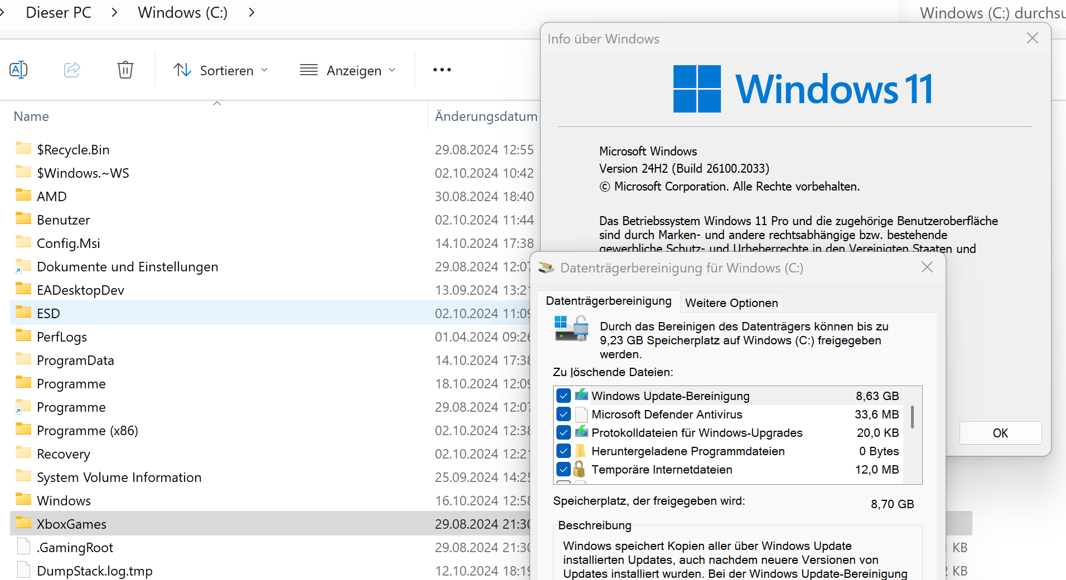Click the .GamingRoot file icon
The height and width of the screenshot is (580, 1066).
tap(23, 547)
